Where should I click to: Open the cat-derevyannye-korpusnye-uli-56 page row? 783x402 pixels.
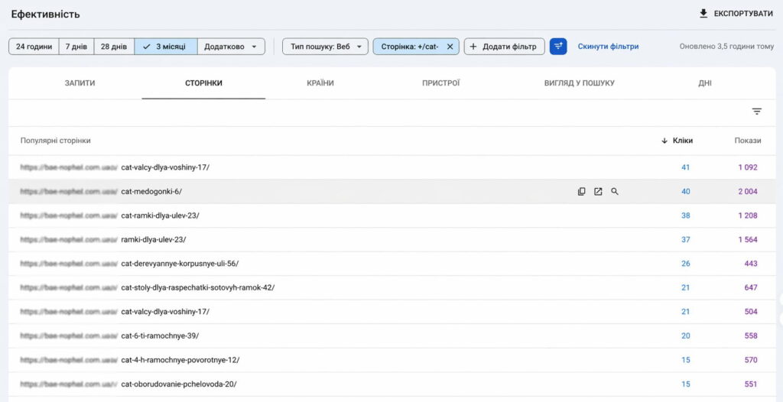tap(180, 264)
